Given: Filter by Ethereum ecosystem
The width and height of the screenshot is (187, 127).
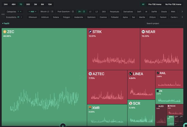Looking at the screenshot, I should pos(33,17).
